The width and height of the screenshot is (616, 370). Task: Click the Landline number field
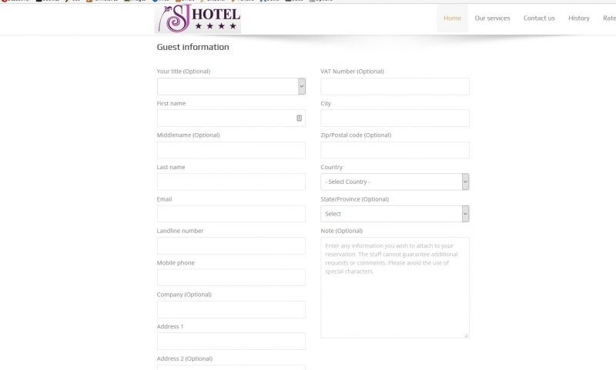(x=231, y=245)
